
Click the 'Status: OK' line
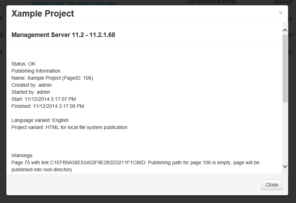coord(23,64)
